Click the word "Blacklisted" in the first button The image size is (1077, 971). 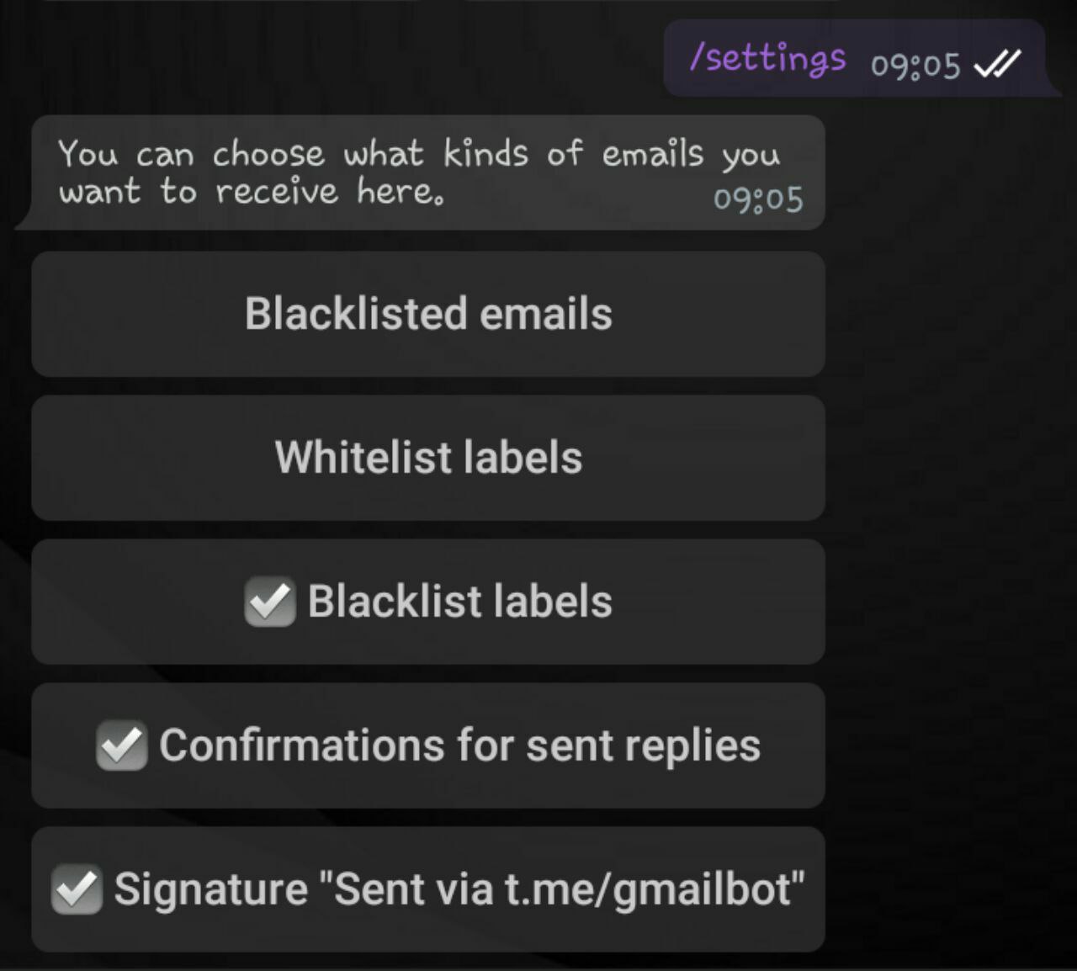pos(355,314)
